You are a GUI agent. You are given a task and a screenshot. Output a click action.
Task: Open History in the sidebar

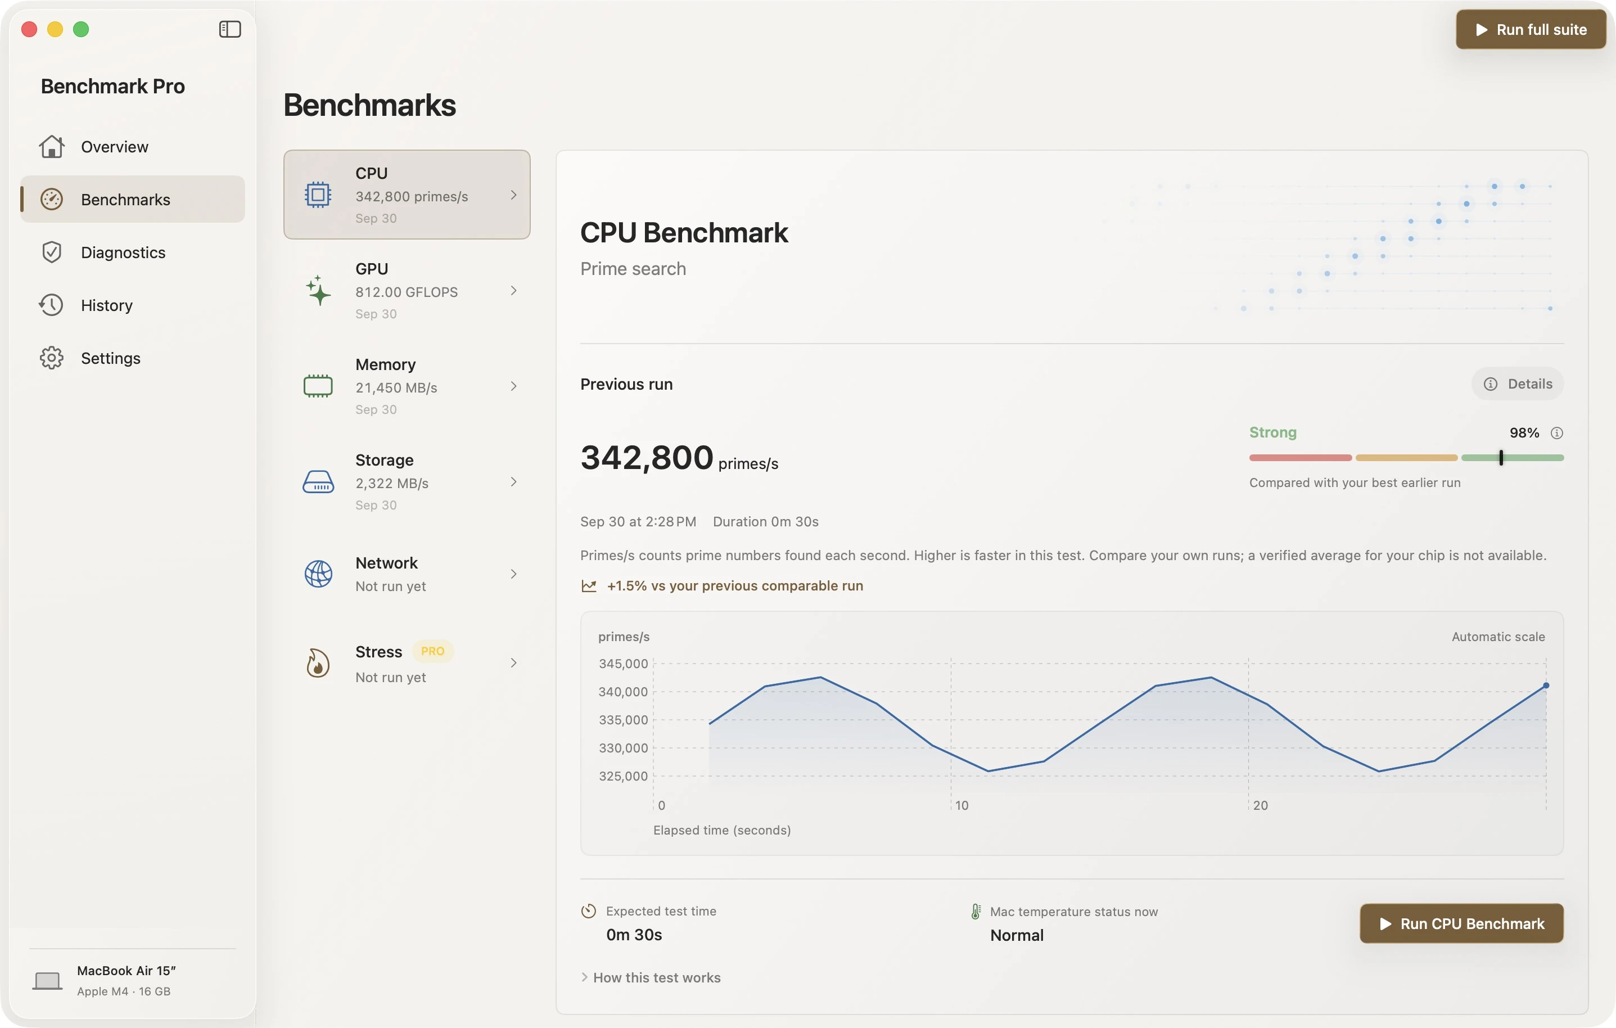pos(133,305)
